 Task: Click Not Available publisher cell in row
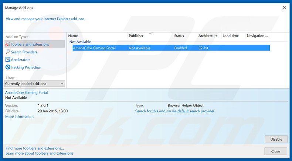[x=139, y=48]
